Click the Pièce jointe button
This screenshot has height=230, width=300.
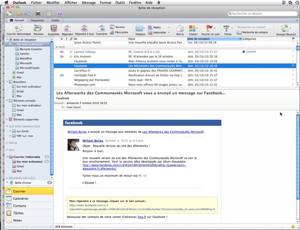point(119,32)
